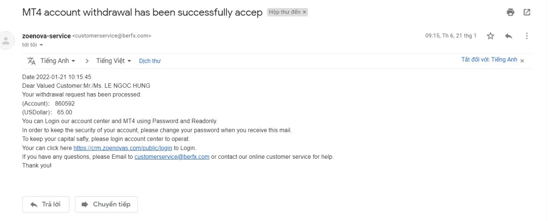Open the 'Tiếng Việt' target language dropdown
This screenshot has width=550, height=221.
click(x=114, y=61)
